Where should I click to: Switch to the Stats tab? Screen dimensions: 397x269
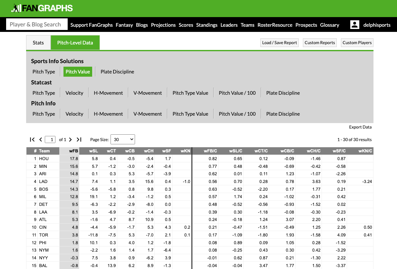[x=38, y=43]
